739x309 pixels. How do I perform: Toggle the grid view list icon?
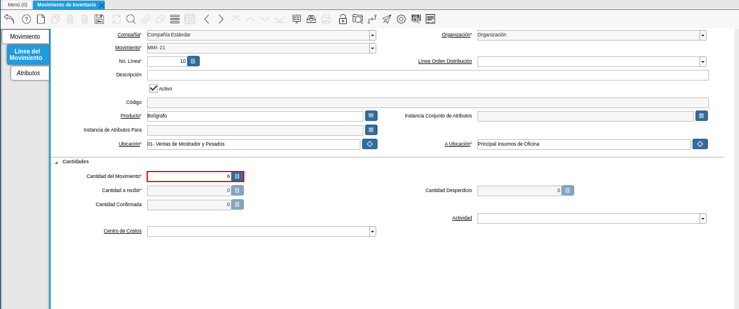pyautogui.click(x=175, y=19)
